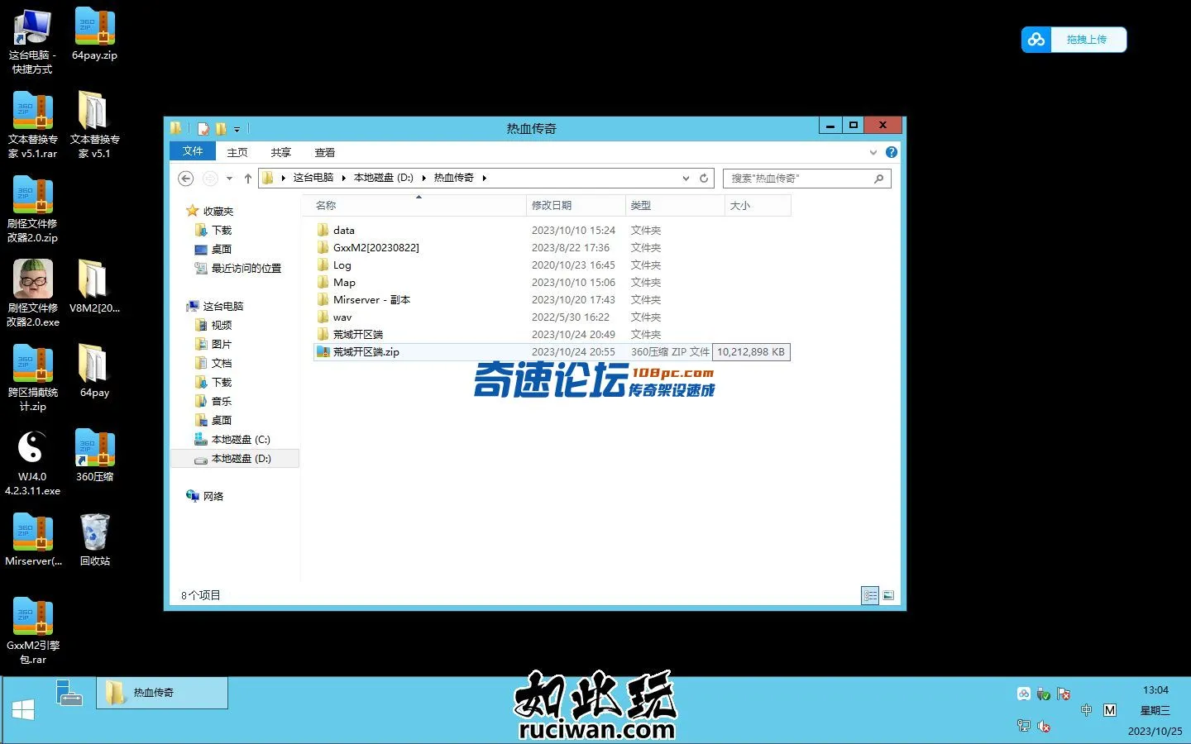Launch 刷怪文件修改器2.0.exe desktop icon

[x=32, y=294]
